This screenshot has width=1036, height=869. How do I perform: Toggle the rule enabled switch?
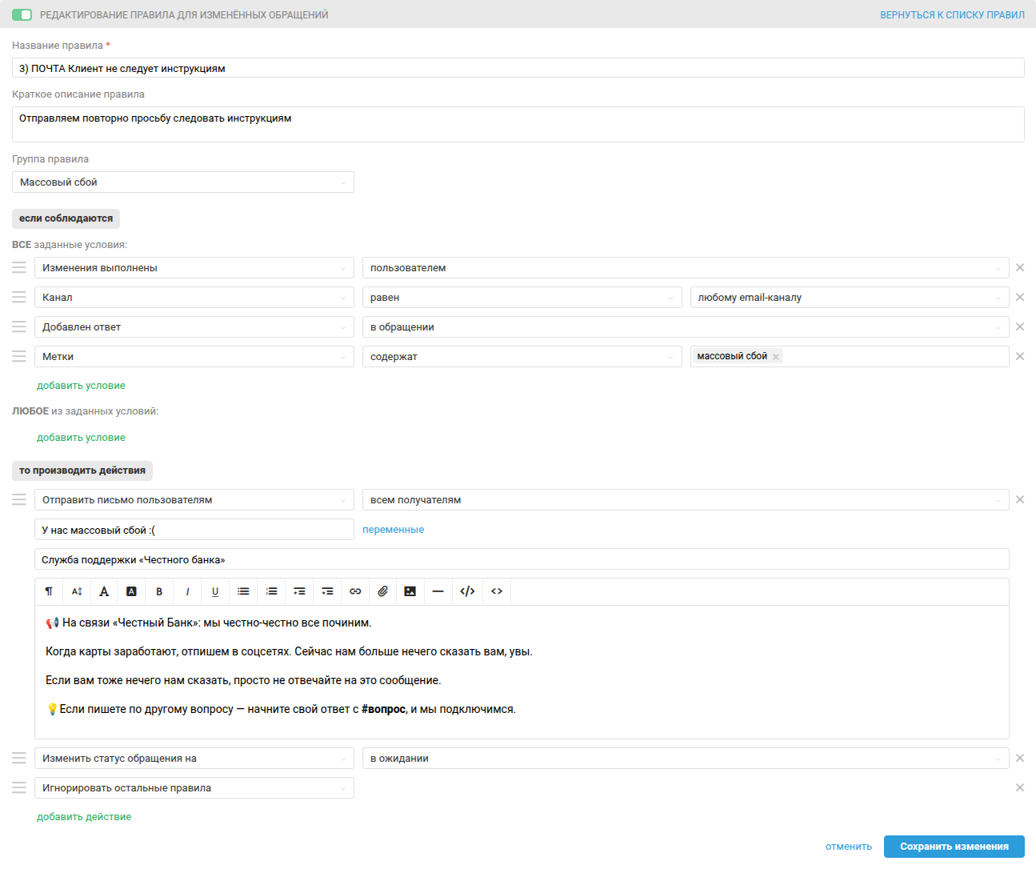[x=22, y=14]
